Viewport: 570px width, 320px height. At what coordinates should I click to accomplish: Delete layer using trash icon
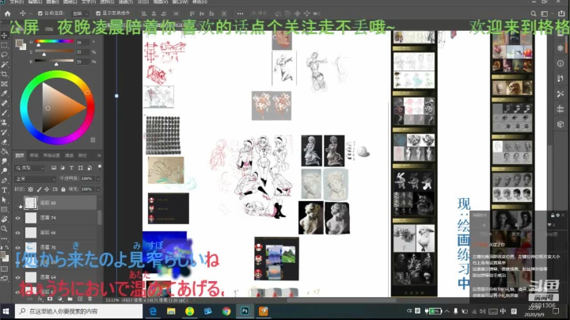[89, 299]
